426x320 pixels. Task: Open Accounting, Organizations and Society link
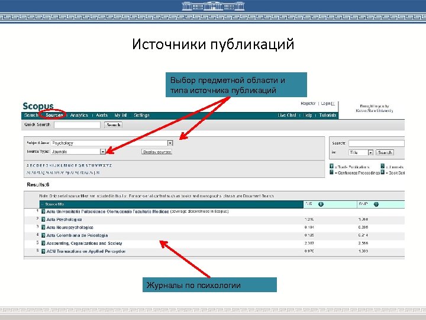click(84, 244)
